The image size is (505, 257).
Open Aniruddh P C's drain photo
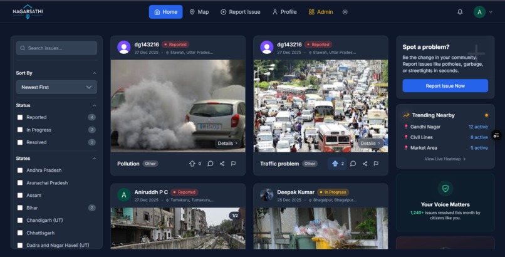pos(178,228)
